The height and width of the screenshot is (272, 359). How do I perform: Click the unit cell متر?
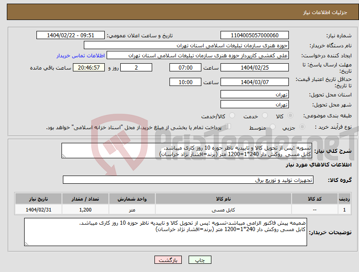coord(132,210)
